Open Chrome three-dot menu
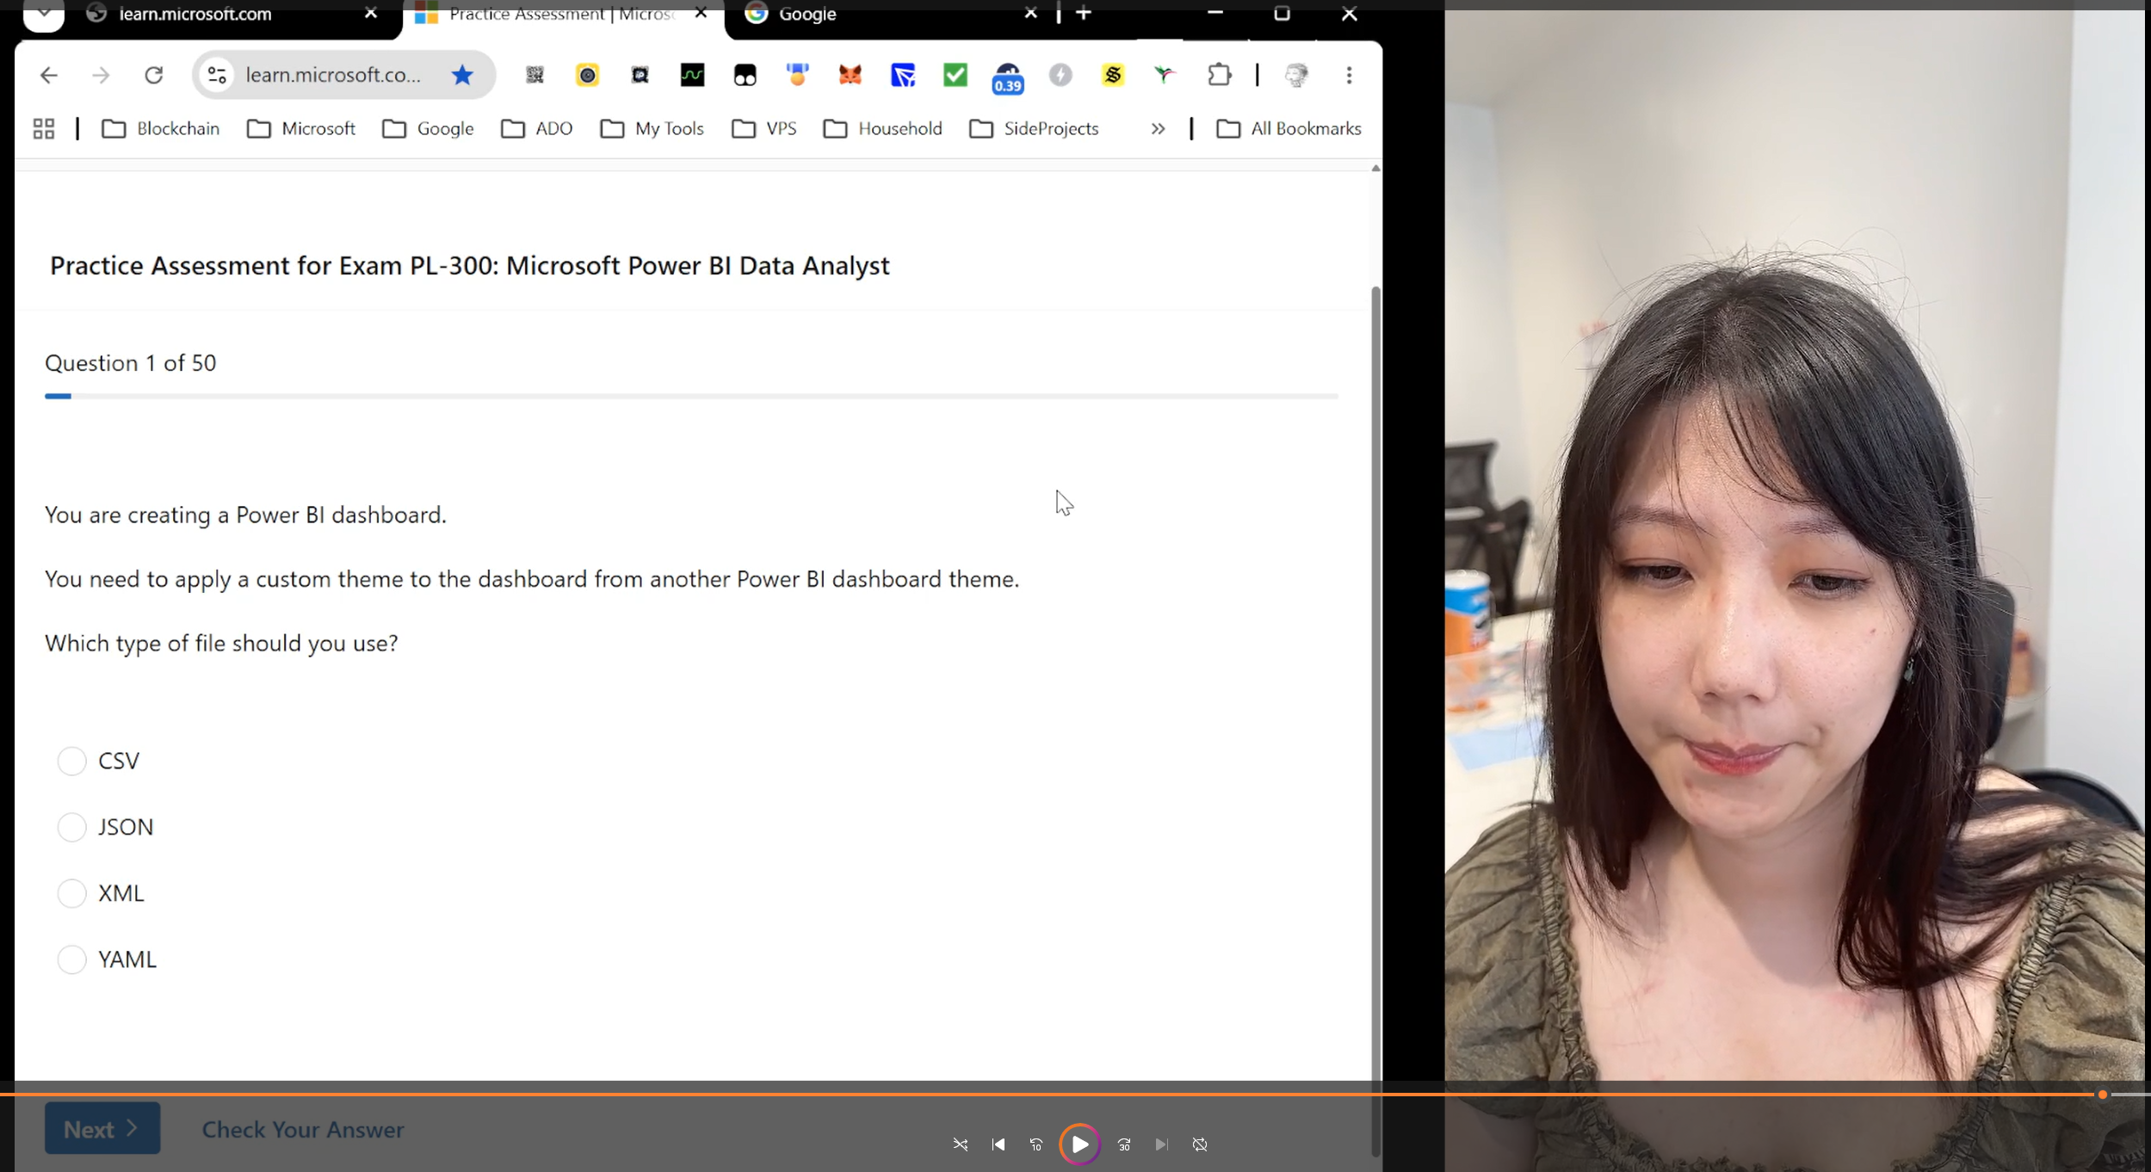 1349,76
